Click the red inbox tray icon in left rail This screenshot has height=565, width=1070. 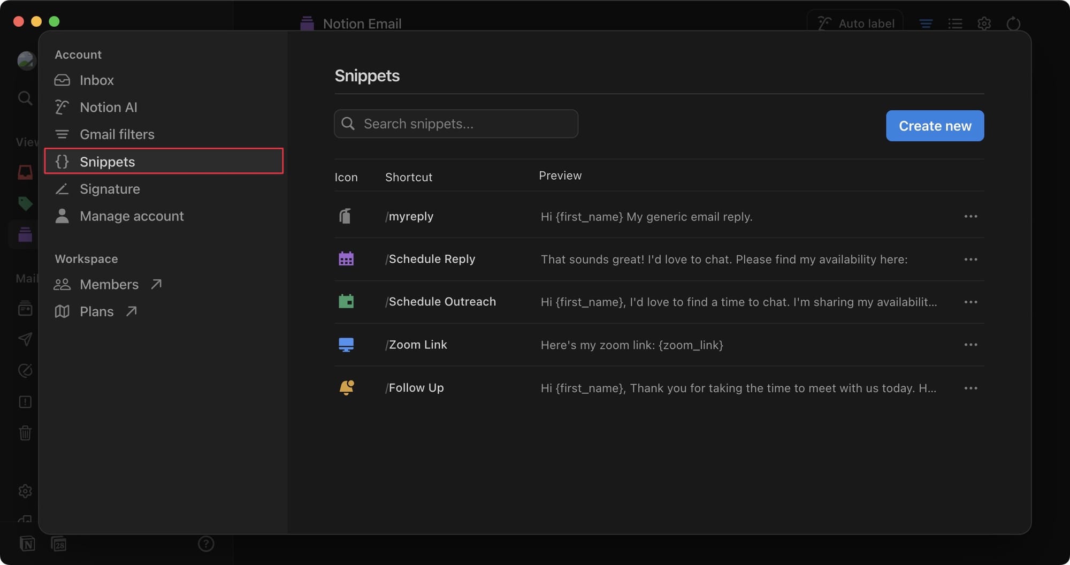click(25, 172)
